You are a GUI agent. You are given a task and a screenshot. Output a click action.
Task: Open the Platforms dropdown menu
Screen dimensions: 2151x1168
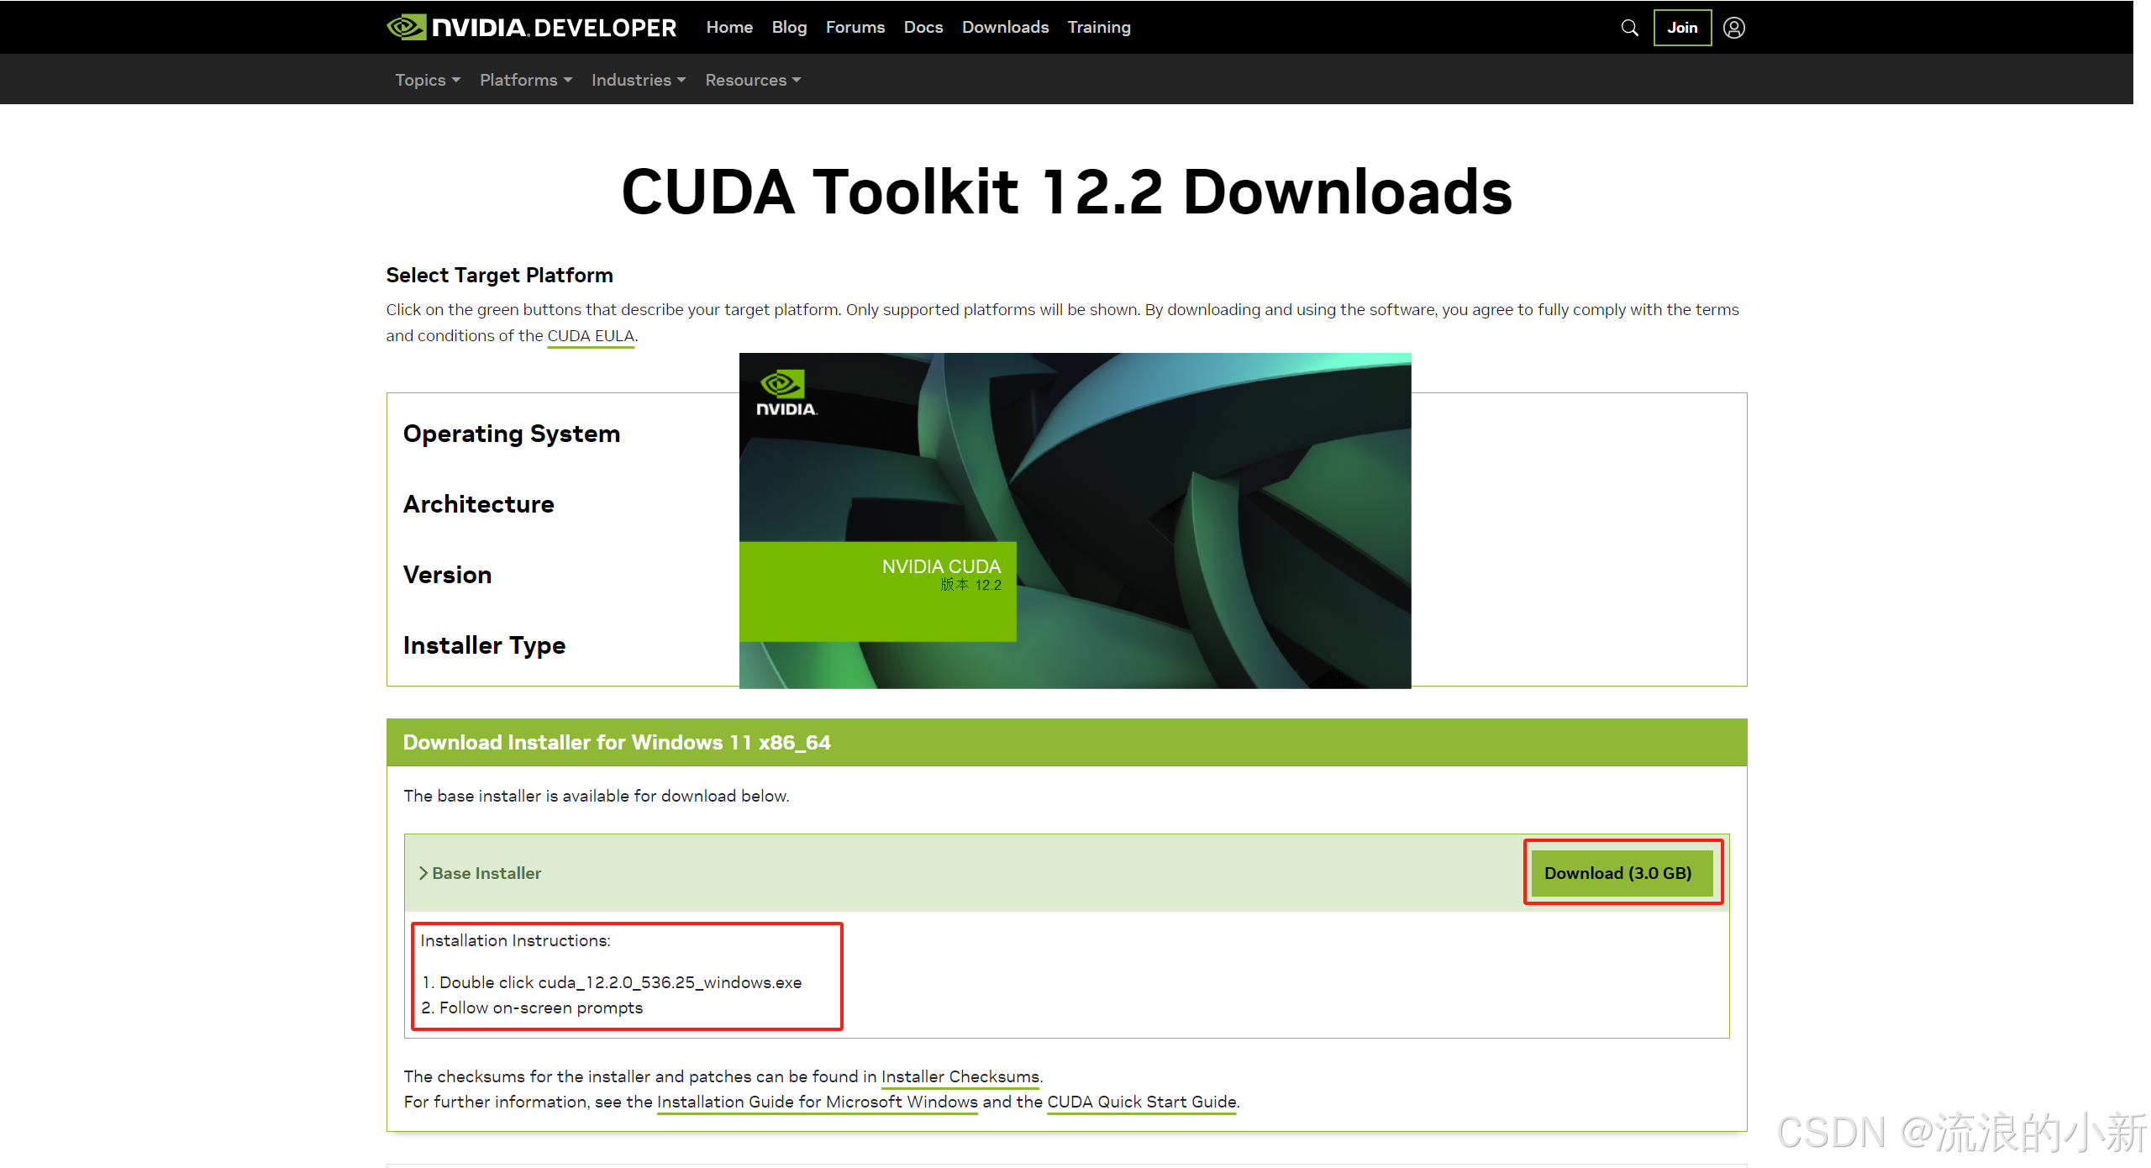[526, 80]
